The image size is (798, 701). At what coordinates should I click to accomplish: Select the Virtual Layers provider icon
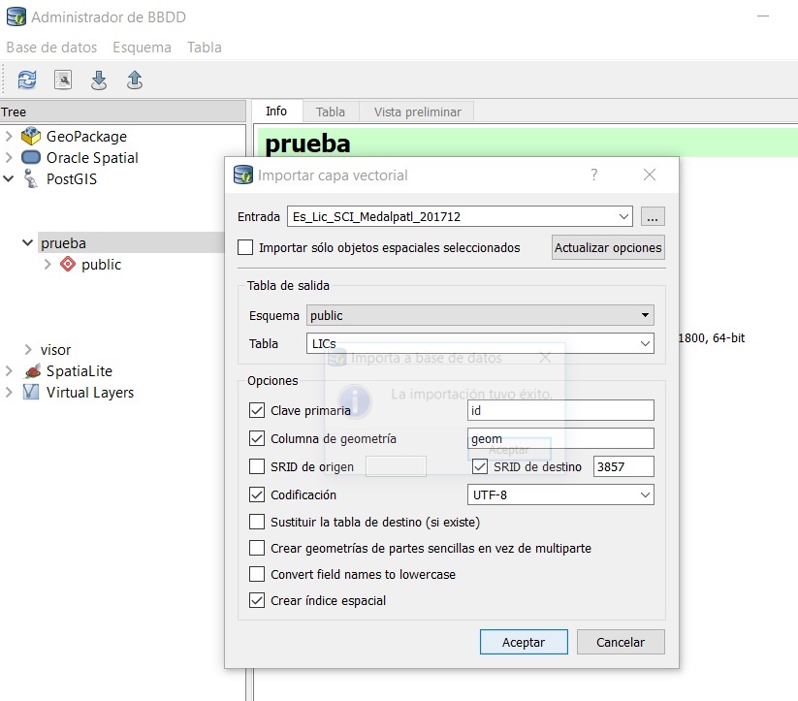point(31,392)
